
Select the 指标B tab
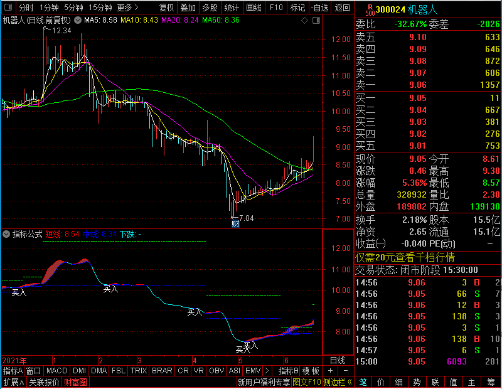[x=289, y=371]
